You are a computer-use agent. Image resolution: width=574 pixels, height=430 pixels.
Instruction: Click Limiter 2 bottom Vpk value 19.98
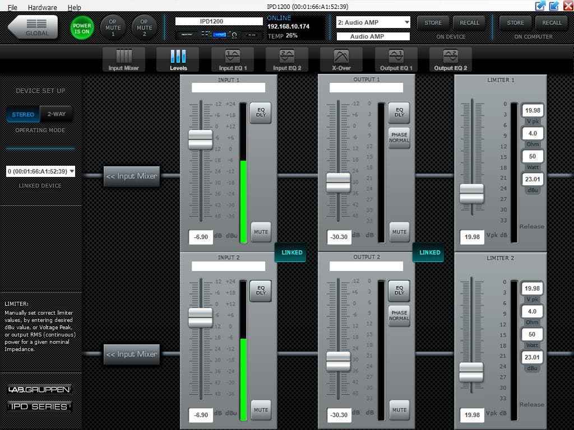pos(472,415)
